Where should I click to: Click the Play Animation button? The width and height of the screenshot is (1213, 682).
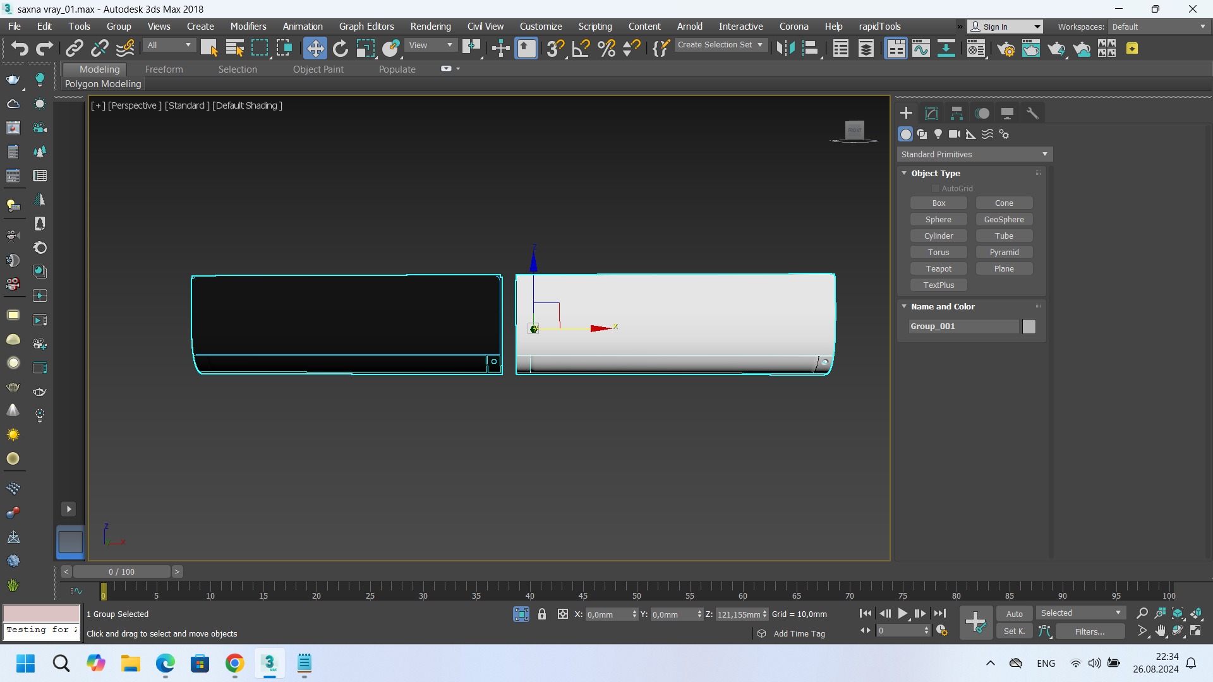903,613
